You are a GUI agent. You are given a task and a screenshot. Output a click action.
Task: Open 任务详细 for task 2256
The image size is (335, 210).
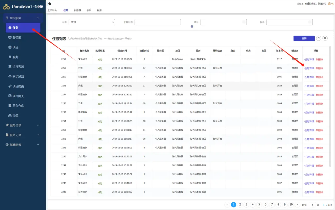(x=309, y=104)
